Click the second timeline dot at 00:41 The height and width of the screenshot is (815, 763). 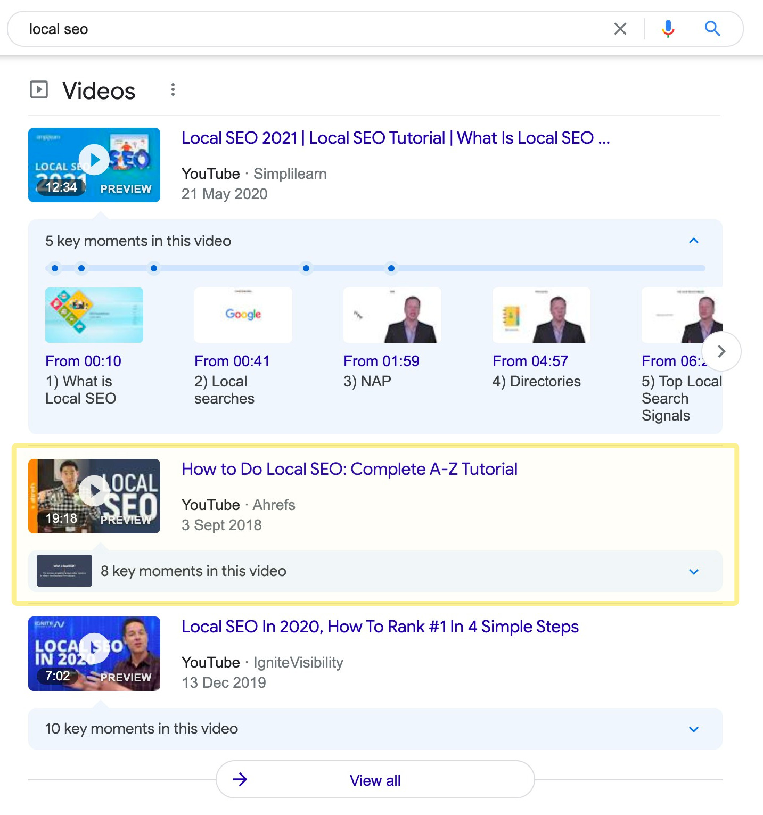click(x=81, y=268)
